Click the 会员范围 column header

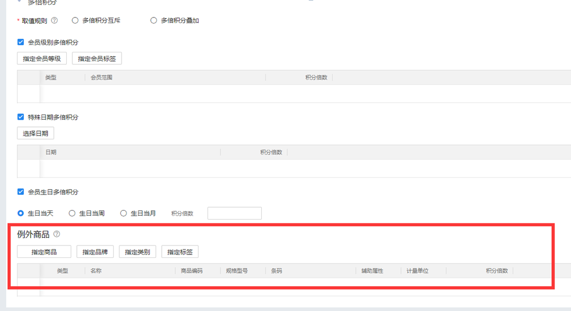pyautogui.click(x=102, y=77)
